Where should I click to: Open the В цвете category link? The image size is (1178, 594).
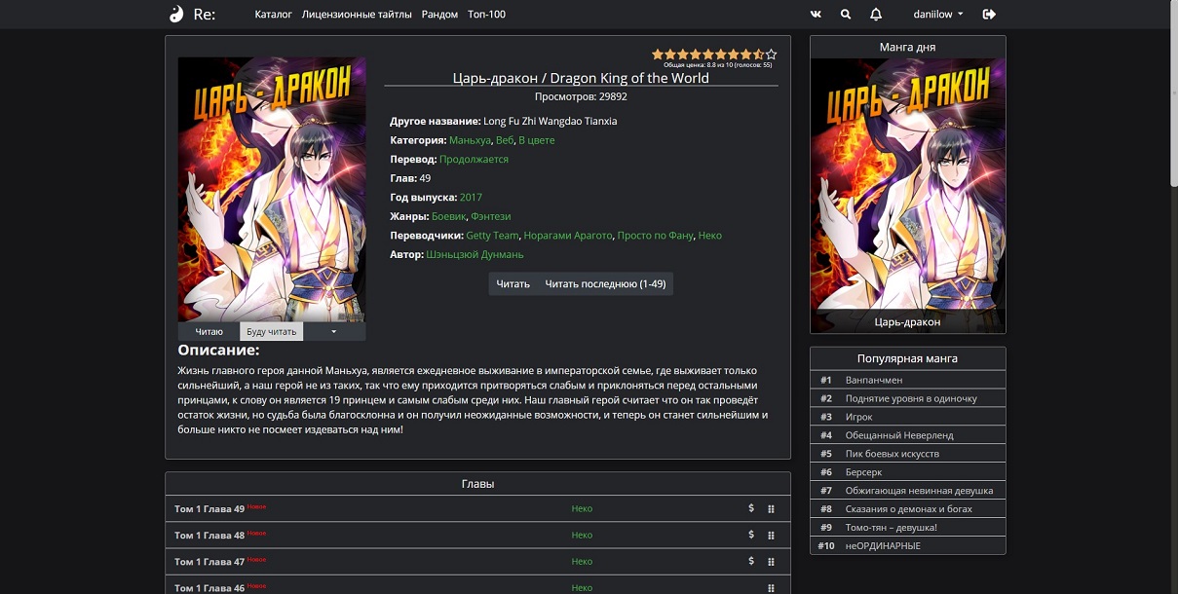pyautogui.click(x=536, y=140)
